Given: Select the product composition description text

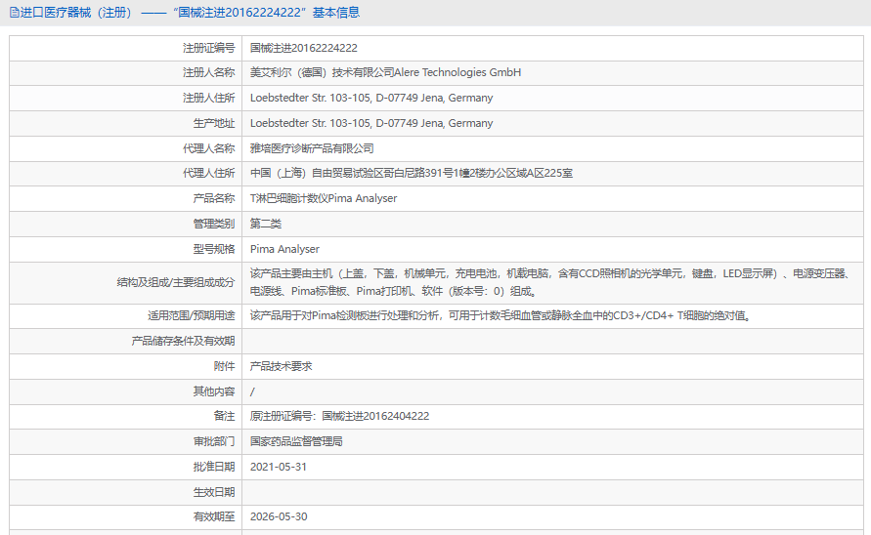Looking at the screenshot, I should coord(550,282).
